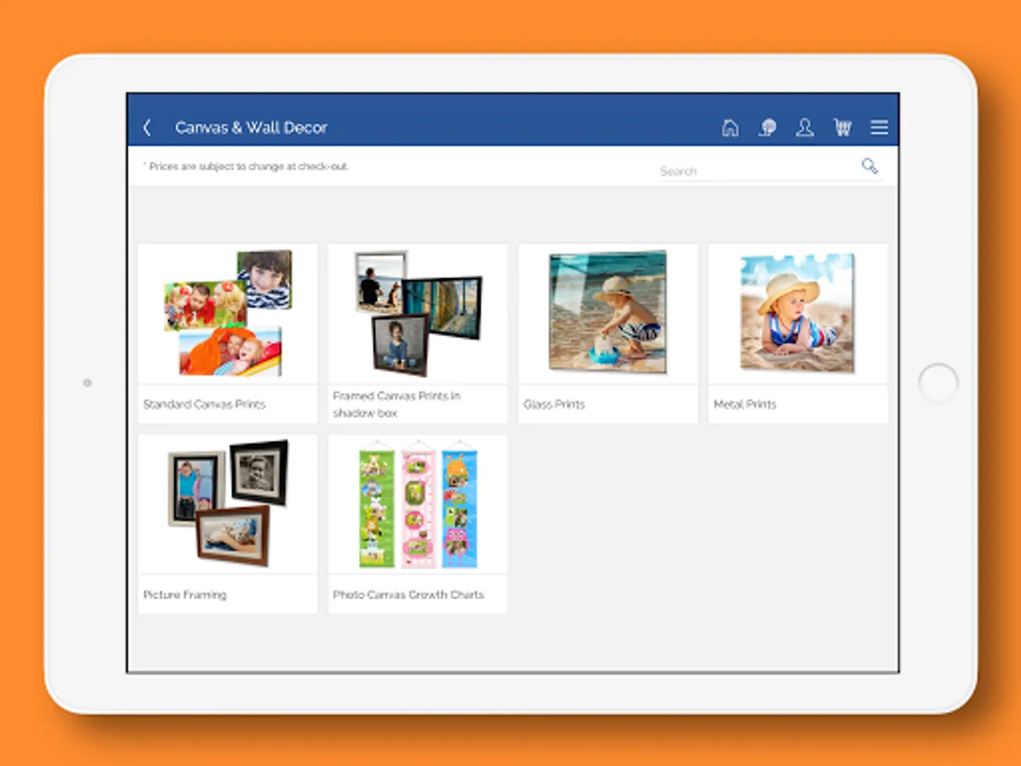Viewport: 1021px width, 766px height.
Task: Open the hamburger menu
Action: (879, 128)
